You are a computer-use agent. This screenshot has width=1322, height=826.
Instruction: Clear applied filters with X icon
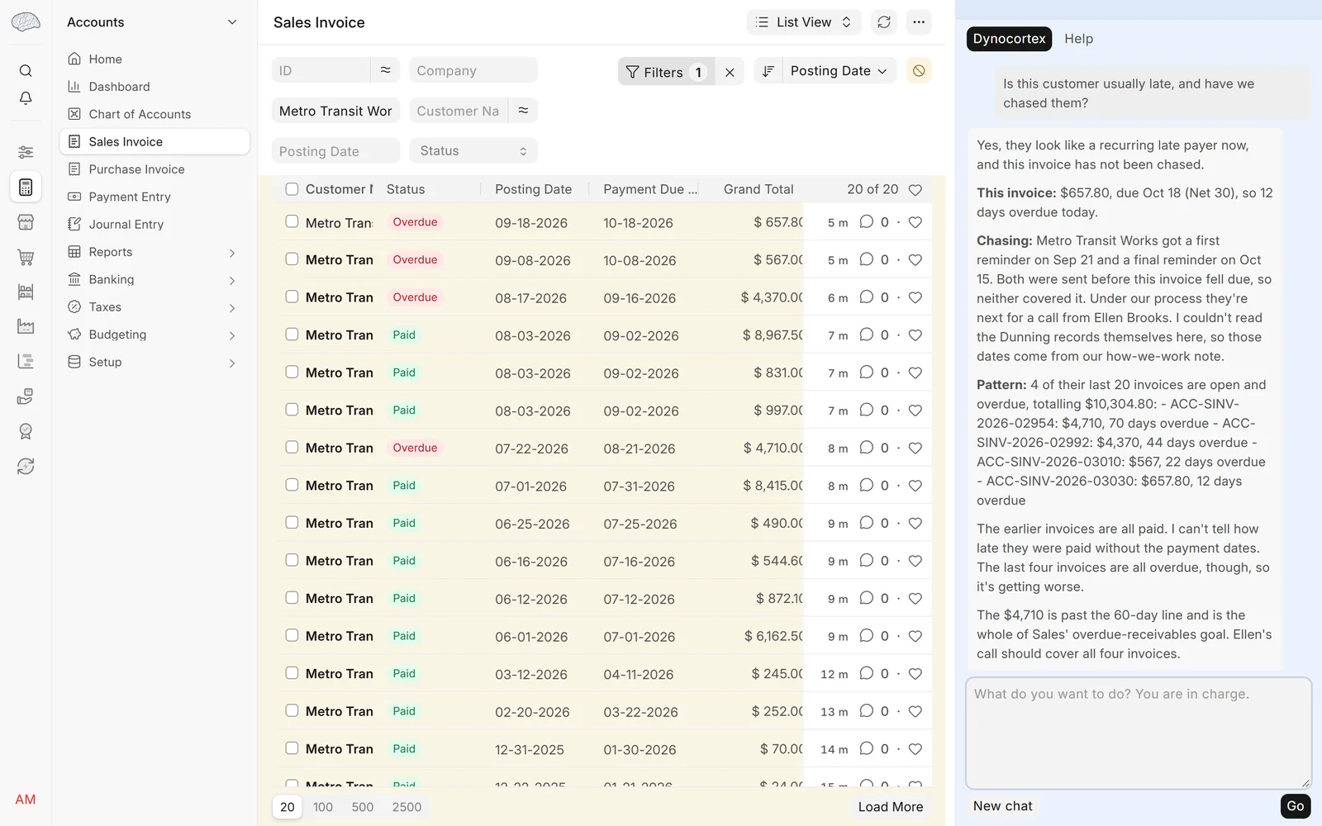tap(730, 72)
